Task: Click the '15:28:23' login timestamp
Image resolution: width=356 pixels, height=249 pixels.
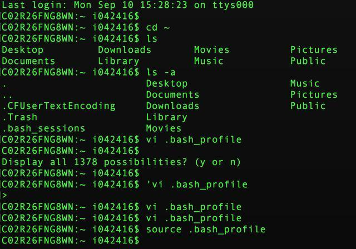Action: pyautogui.click(x=164, y=5)
